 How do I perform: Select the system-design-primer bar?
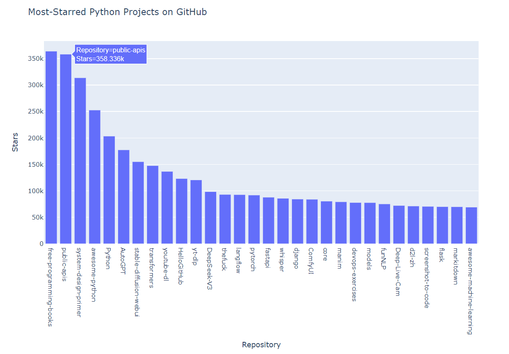(x=80, y=161)
